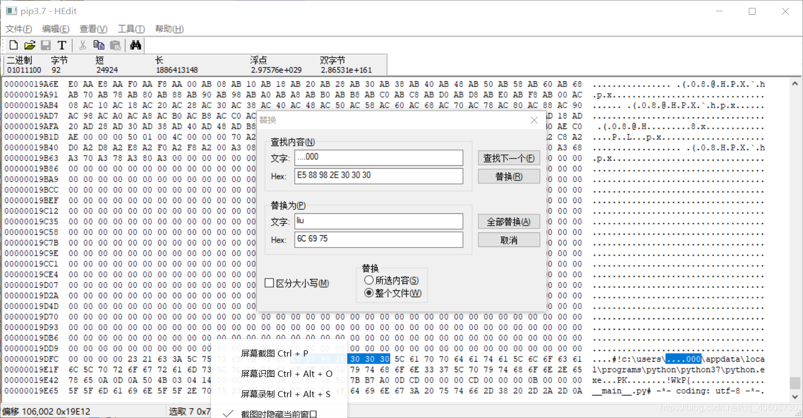Open the 查看(V) menu
The width and height of the screenshot is (803, 418).
point(93,29)
